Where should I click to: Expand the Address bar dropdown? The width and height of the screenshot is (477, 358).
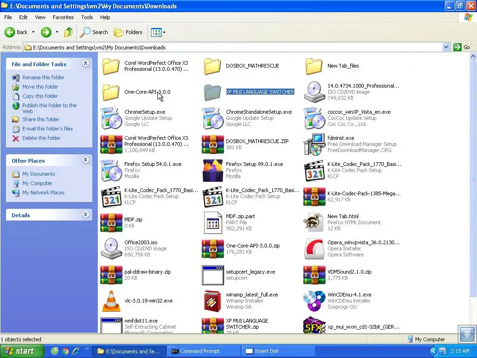(446, 47)
